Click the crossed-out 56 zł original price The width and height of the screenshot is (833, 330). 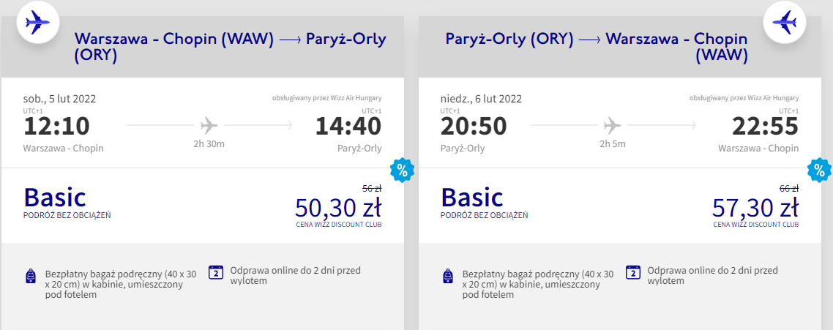pyautogui.click(x=371, y=188)
